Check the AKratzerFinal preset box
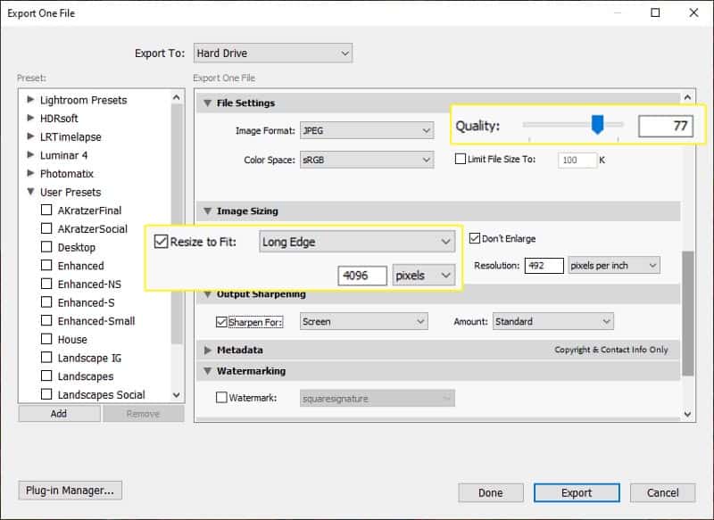This screenshot has width=714, height=520. [46, 210]
